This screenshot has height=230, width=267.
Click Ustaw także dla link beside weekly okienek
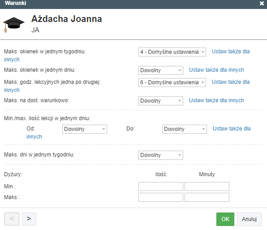click(231, 52)
